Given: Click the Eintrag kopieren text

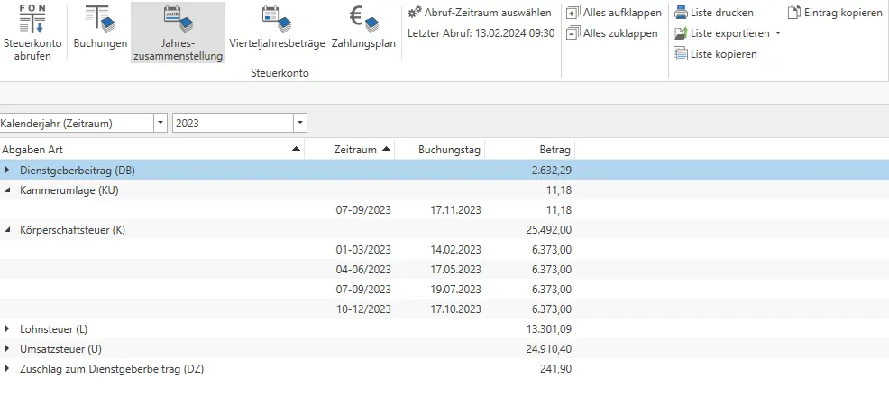Looking at the screenshot, I should click(843, 13).
